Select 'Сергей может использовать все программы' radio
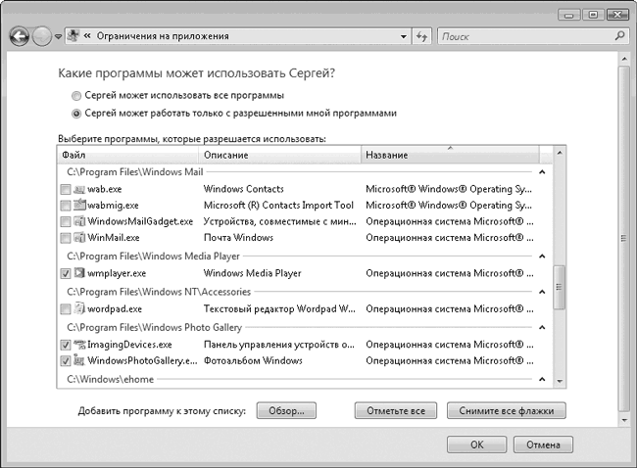637x468 pixels. tap(77, 96)
